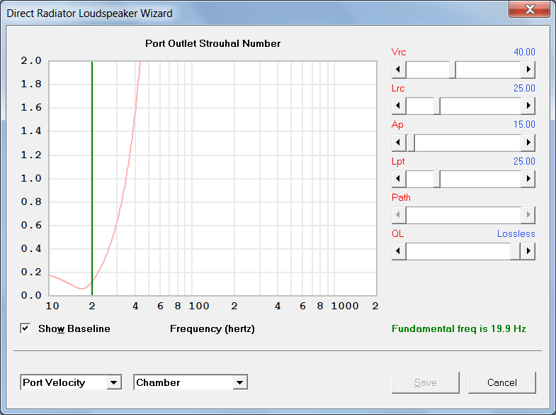Click the Vrc slider left arrow
Image resolution: width=556 pixels, height=415 pixels.
(x=399, y=70)
